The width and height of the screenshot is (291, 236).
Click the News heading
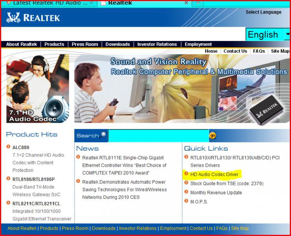pyautogui.click(x=87, y=148)
